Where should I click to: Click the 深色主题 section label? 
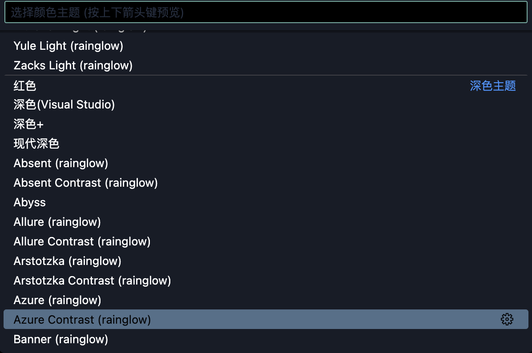[493, 85]
